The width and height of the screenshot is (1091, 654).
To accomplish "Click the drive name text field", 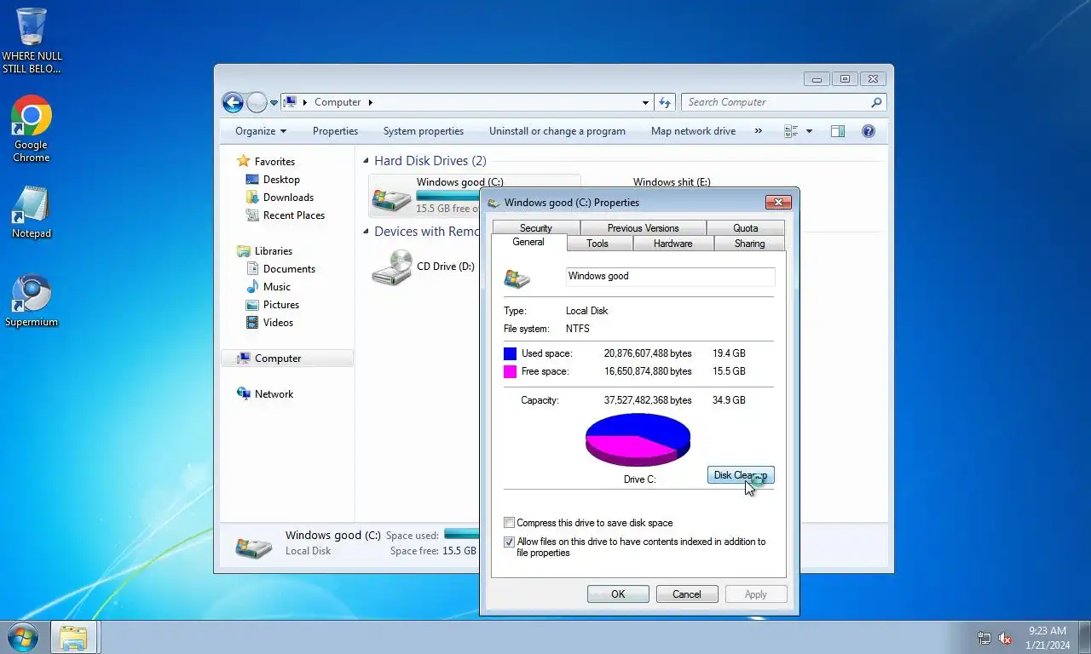I will point(671,277).
